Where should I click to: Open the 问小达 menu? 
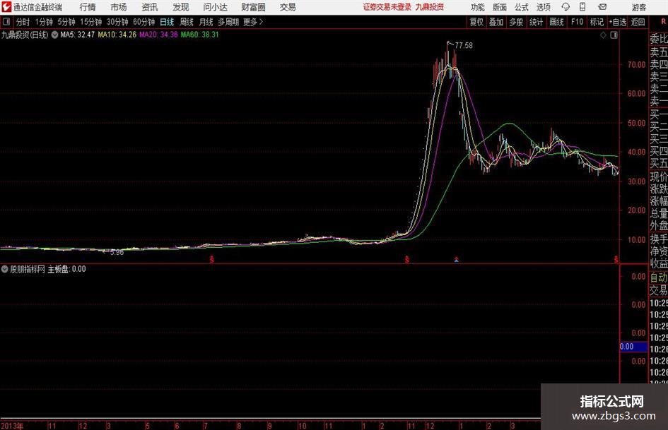point(215,7)
